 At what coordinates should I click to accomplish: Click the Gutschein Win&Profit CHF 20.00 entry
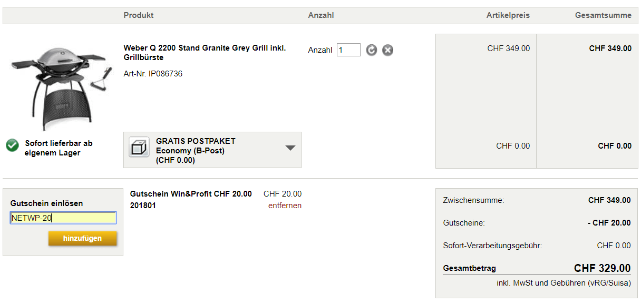tap(191, 194)
